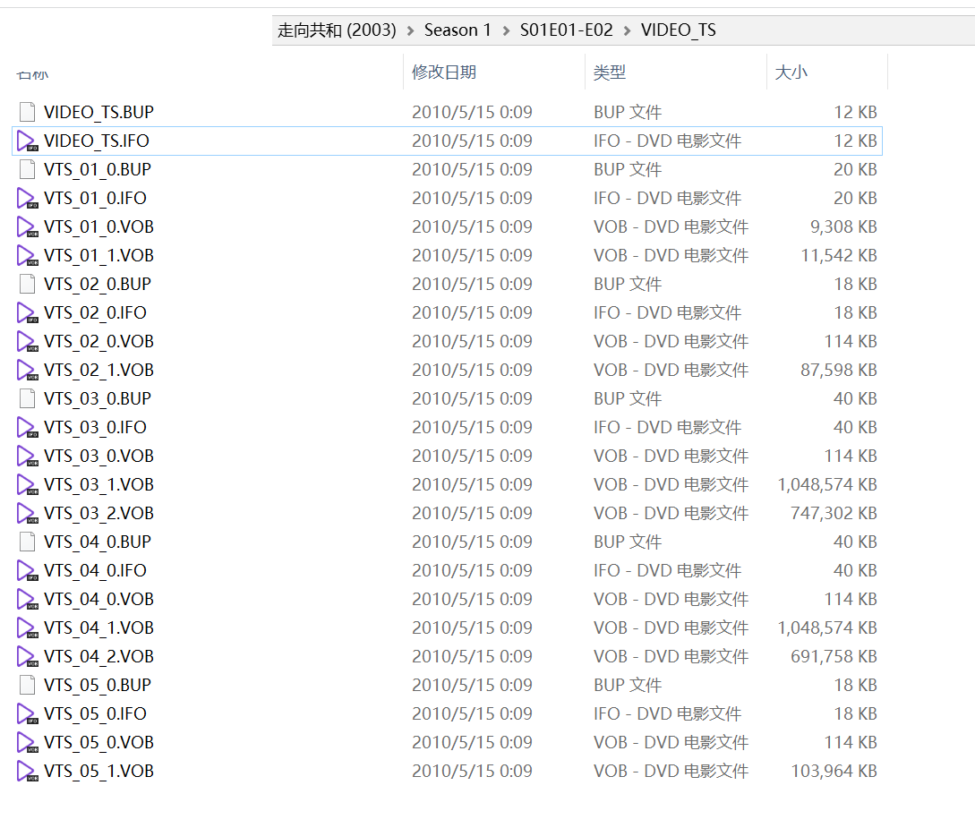
Task: Click the 691,758 KB size value
Action: 834,656
